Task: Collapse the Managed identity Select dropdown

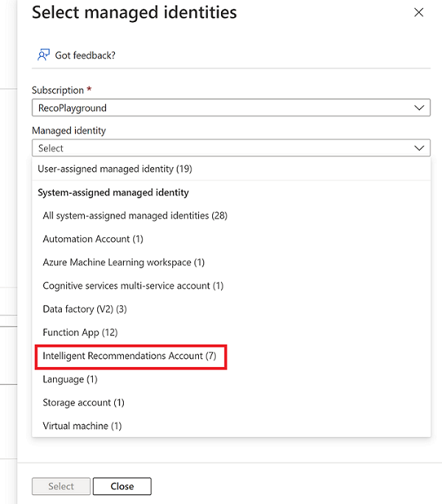Action: [231, 148]
